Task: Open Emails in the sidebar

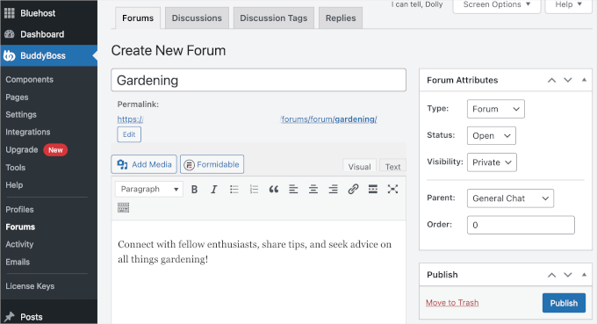Action: [18, 262]
